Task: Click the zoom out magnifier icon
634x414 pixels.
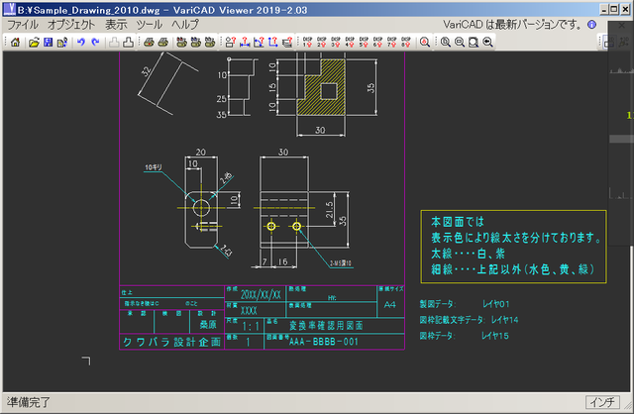Action: [x=460, y=42]
